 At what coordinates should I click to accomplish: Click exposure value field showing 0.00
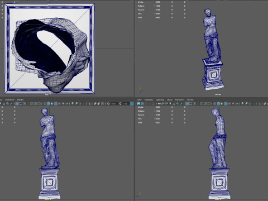click(x=114, y=103)
